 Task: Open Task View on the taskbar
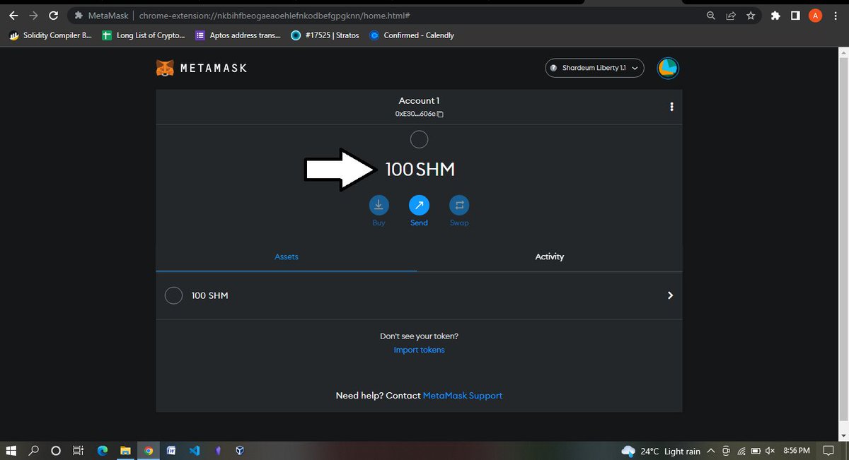coord(79,451)
